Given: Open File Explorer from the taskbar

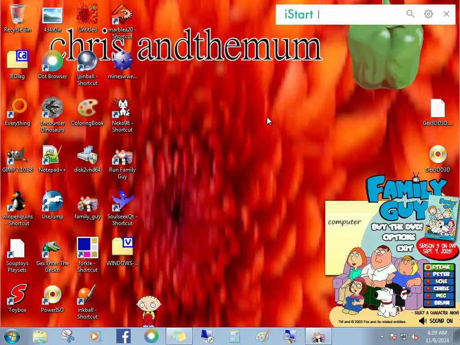Looking at the screenshot, I should click(40, 336).
